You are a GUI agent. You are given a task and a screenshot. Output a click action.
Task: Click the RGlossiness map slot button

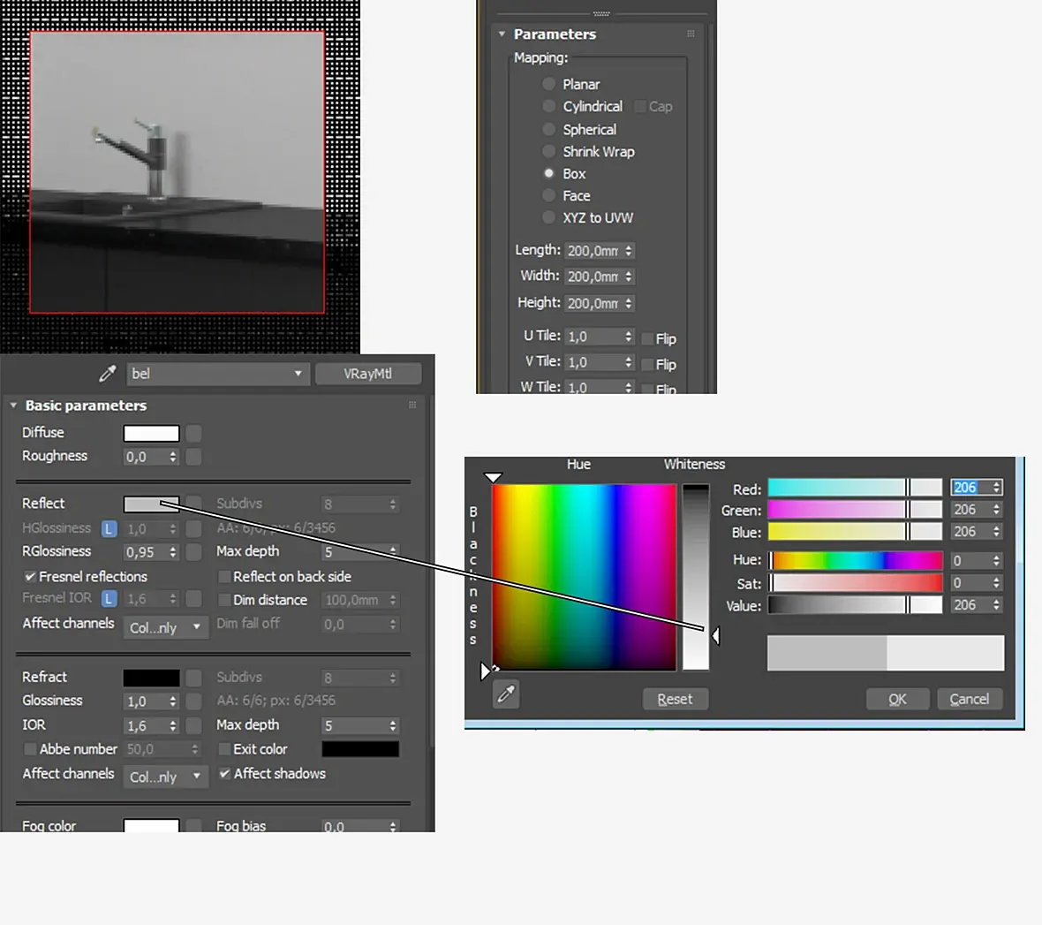pyautogui.click(x=194, y=551)
